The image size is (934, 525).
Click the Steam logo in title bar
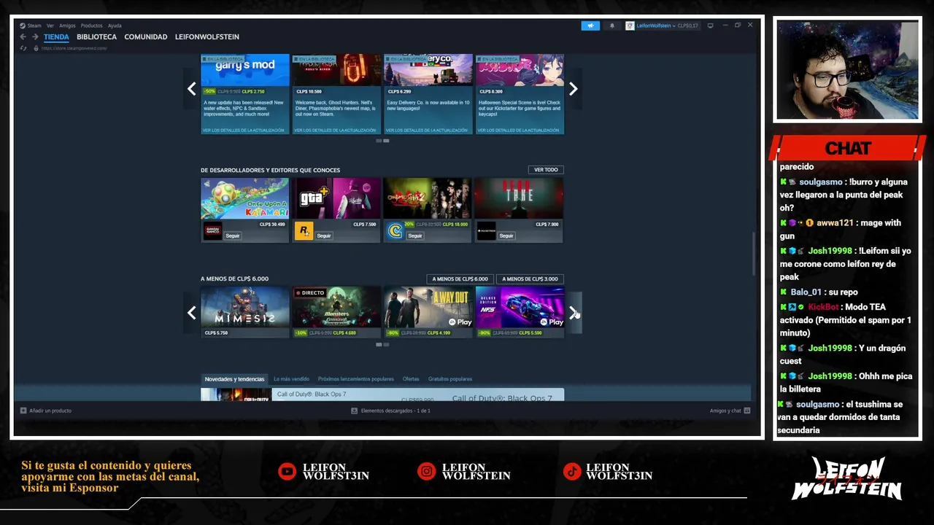23,26
